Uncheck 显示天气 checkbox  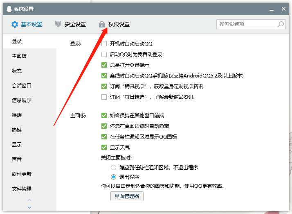click(104, 147)
